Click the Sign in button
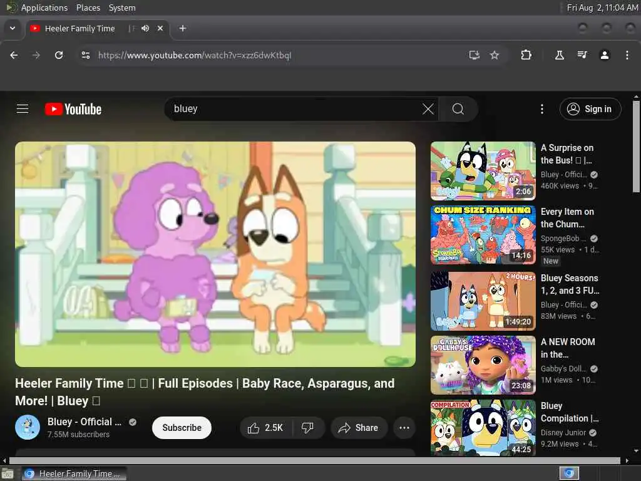Viewport: 641px width, 481px height. point(590,109)
